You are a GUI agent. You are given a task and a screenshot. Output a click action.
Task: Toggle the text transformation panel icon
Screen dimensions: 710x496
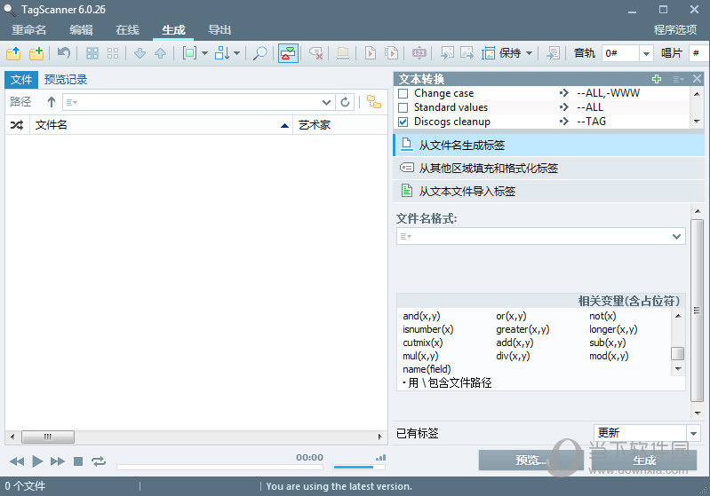[288, 53]
